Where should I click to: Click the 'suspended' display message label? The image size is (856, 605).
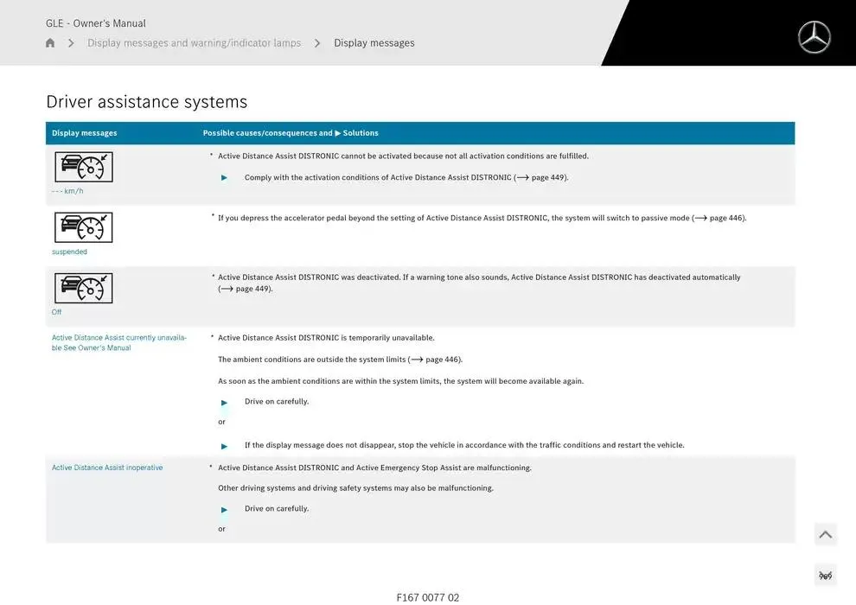69,252
